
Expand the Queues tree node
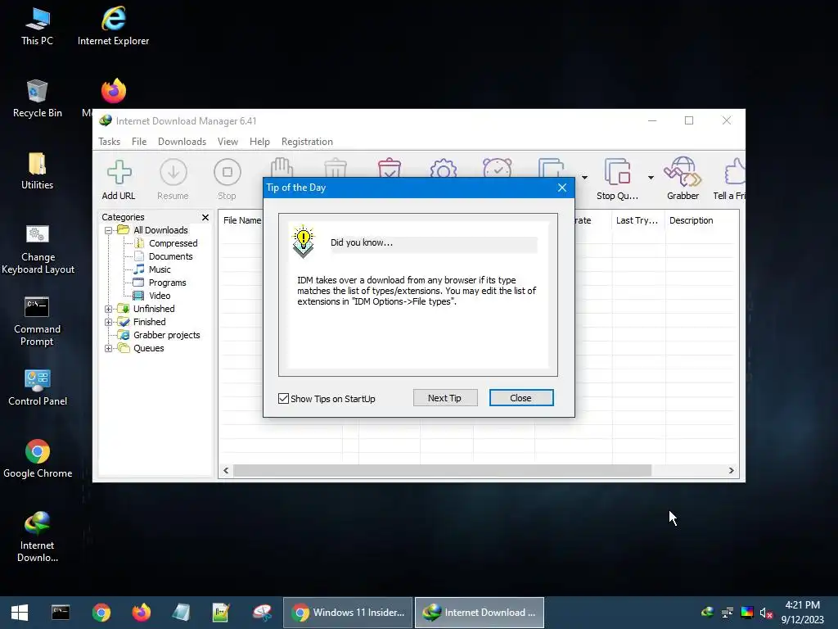[109, 348]
